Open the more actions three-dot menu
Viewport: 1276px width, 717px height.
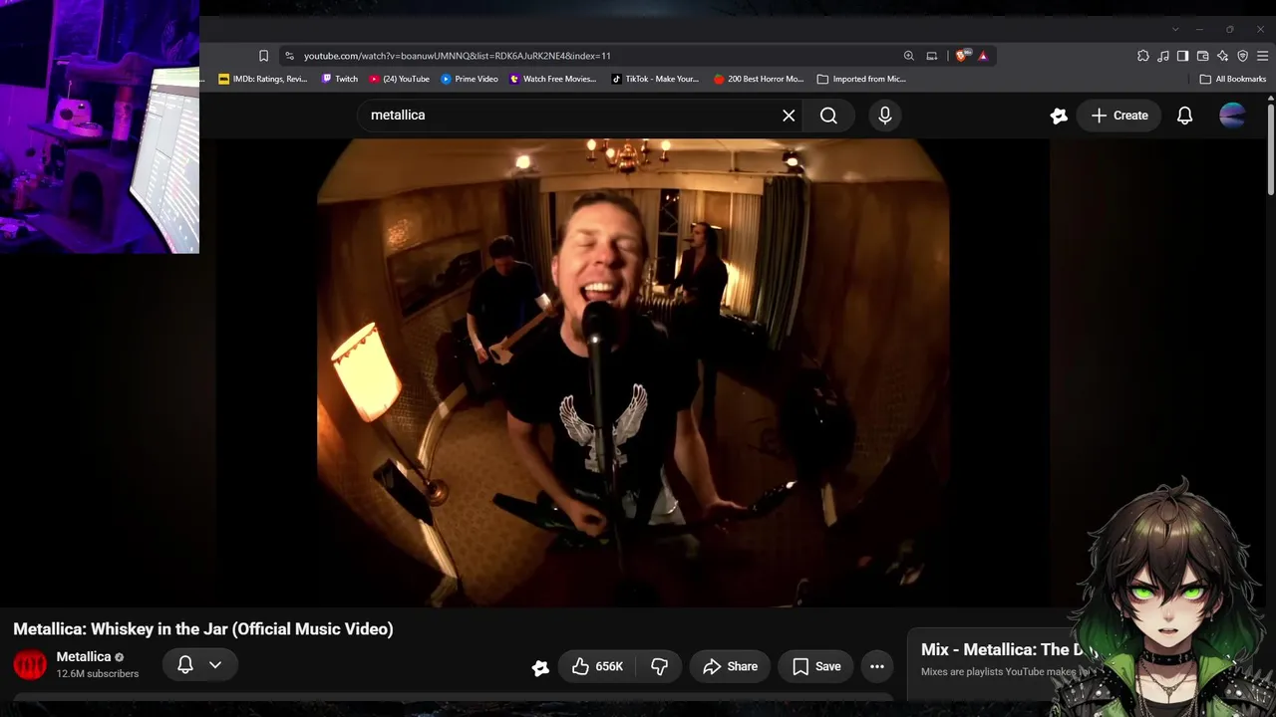click(877, 667)
